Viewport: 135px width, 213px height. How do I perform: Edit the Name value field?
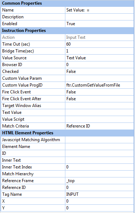coord(100,10)
